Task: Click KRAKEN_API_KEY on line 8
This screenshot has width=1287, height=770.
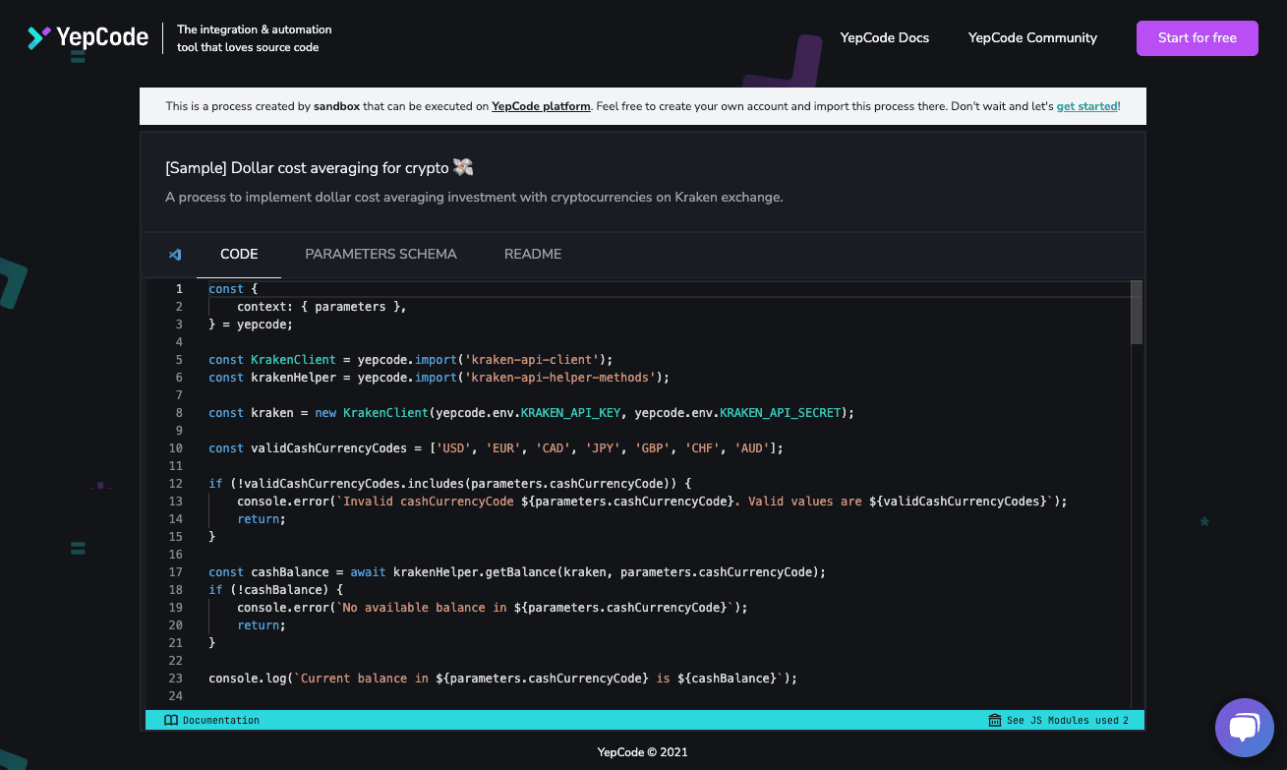Action: [570, 412]
